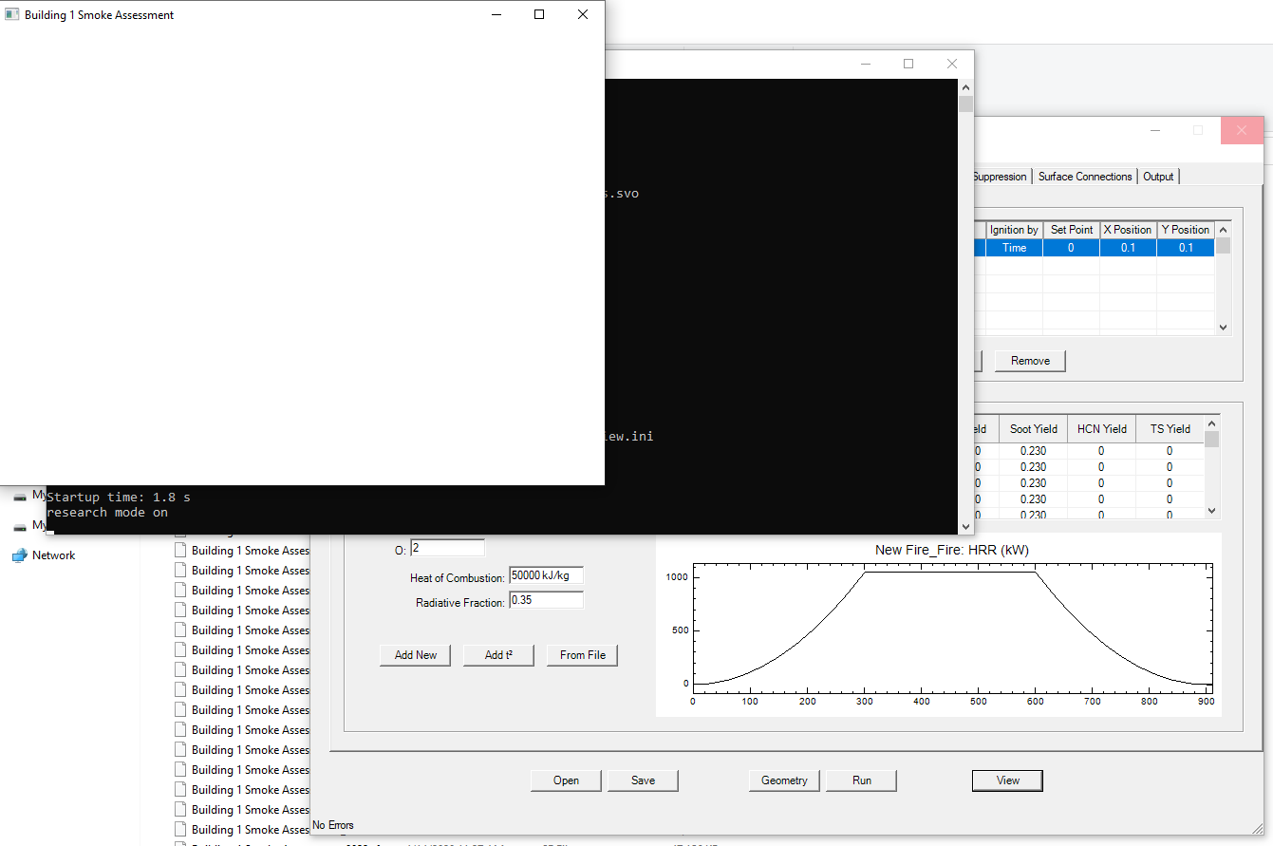Viewport: 1273px width, 846px height.
Task: Switch to the Output tab
Action: [1158, 176]
